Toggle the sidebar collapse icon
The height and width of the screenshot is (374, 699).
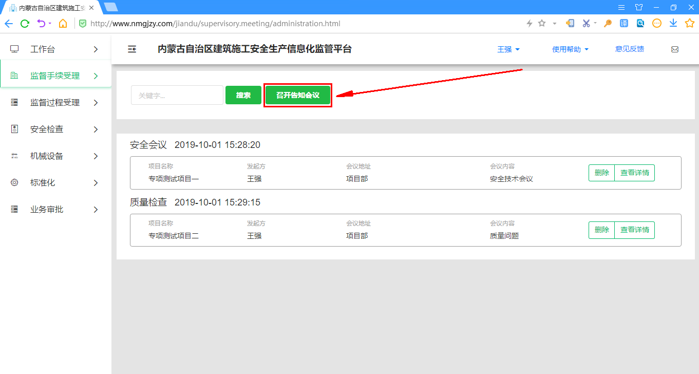tap(132, 49)
